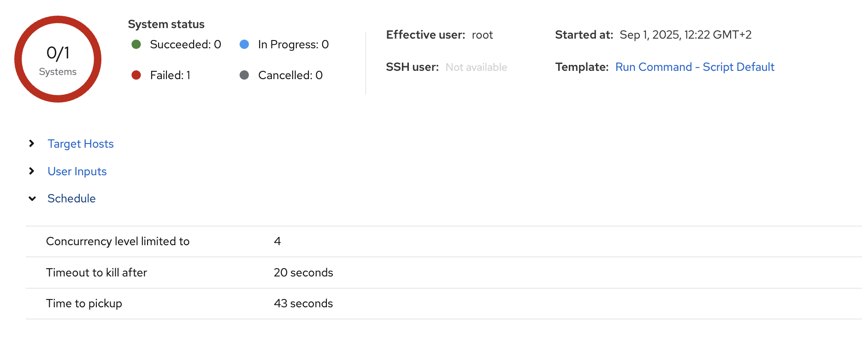Click the red Failed status dot
The image size is (862, 345).
pyautogui.click(x=136, y=75)
